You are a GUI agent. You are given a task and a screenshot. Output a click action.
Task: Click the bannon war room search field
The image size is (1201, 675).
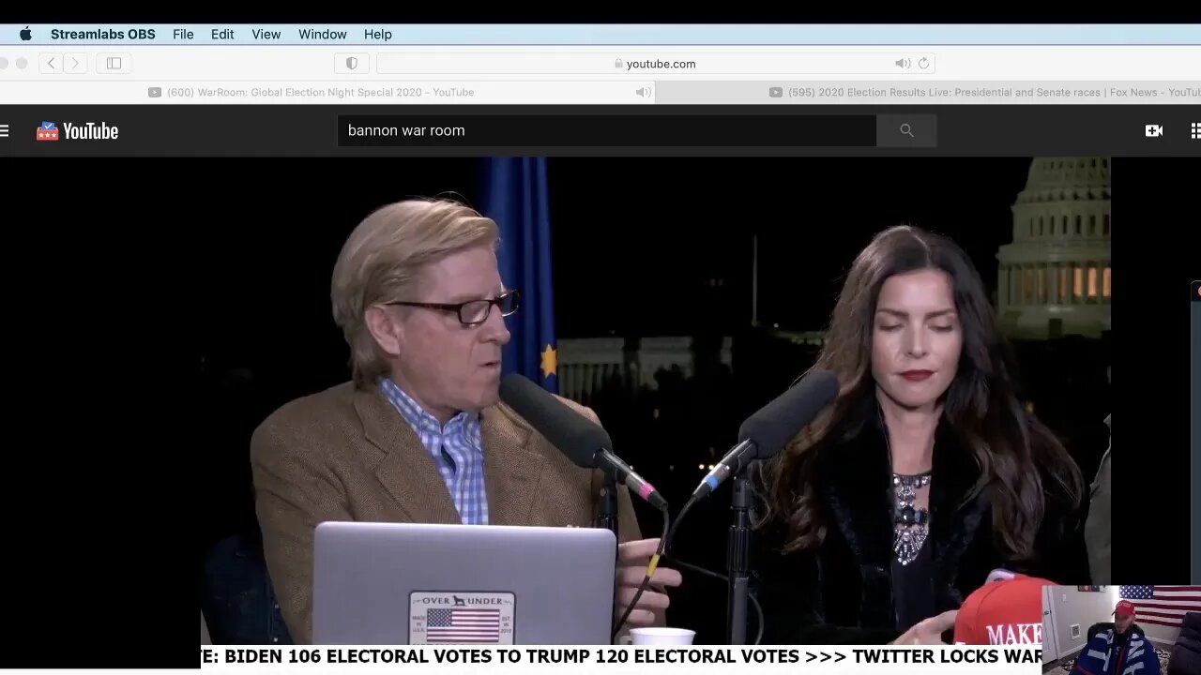(x=606, y=130)
